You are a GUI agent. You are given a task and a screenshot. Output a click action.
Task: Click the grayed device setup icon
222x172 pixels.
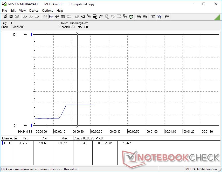point(107,17)
